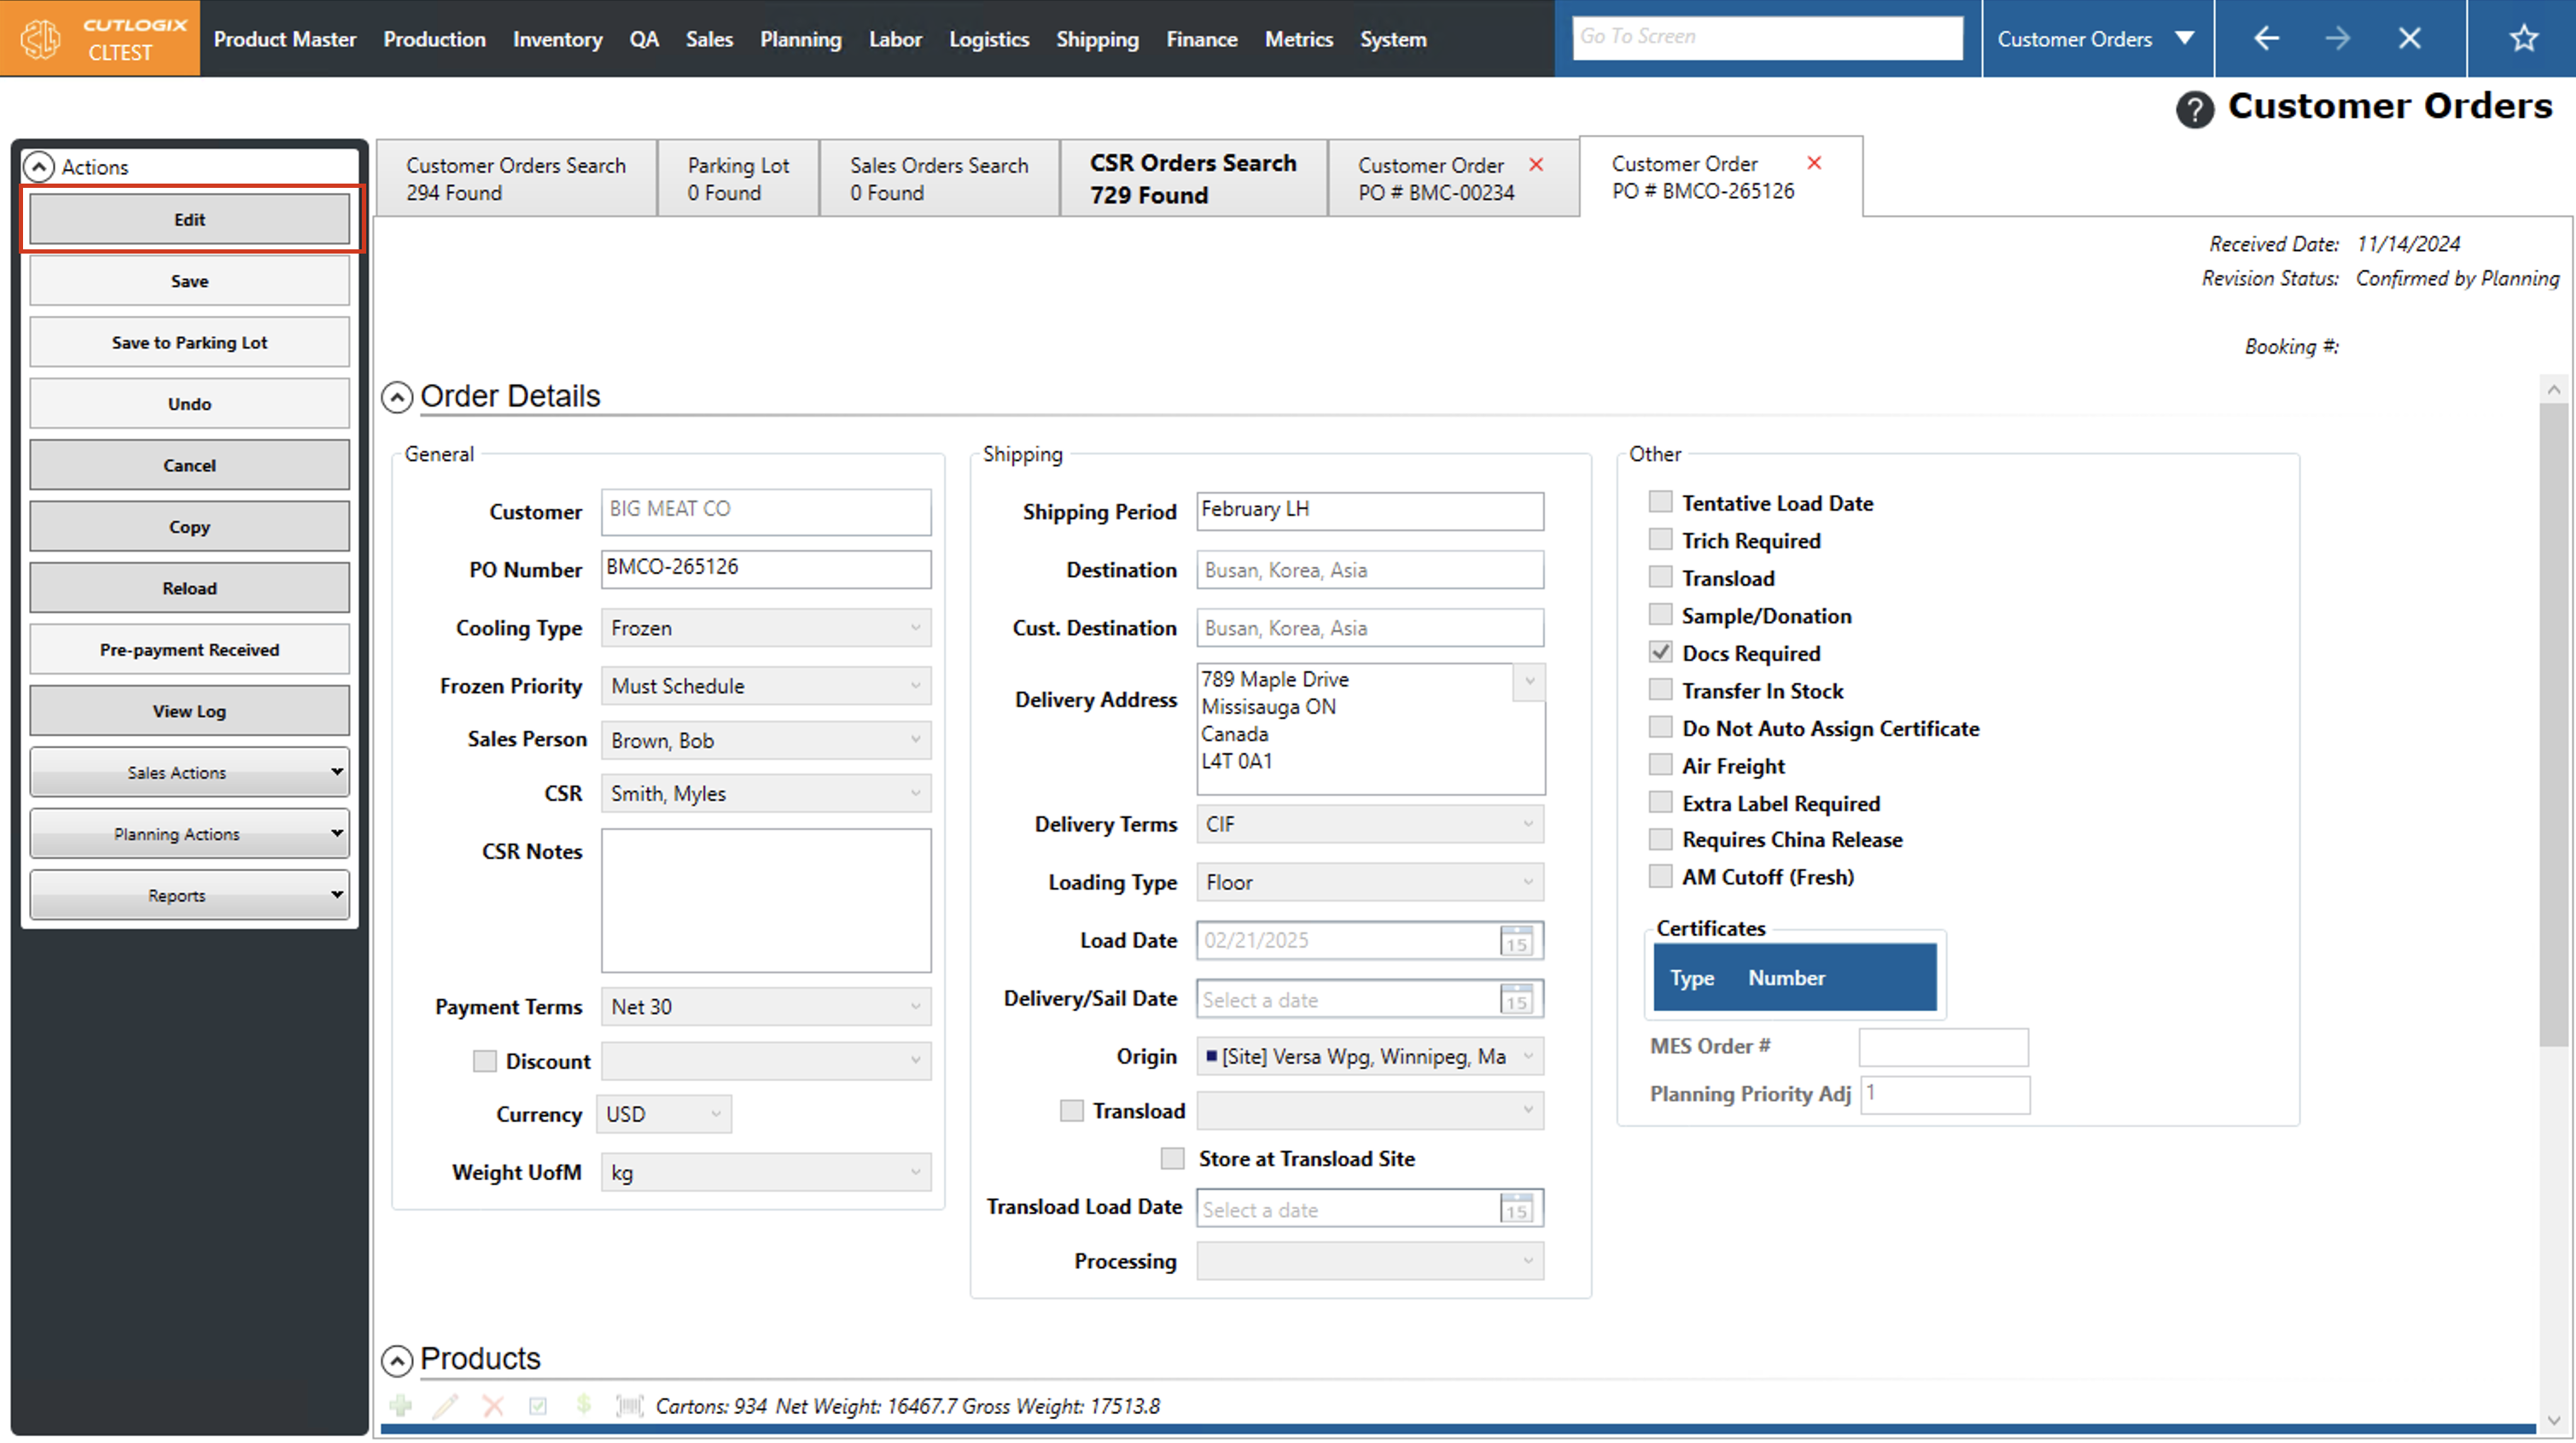Collapse the Order Details section
The height and width of the screenshot is (1443, 2576).
coord(397,397)
